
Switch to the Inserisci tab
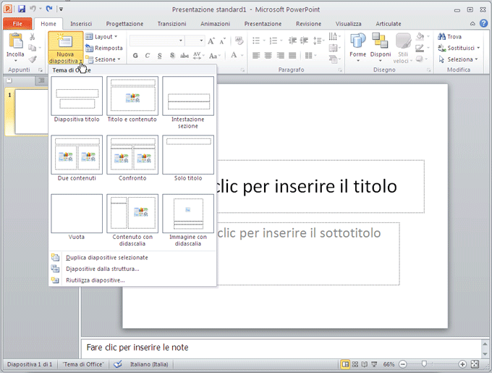(x=81, y=24)
